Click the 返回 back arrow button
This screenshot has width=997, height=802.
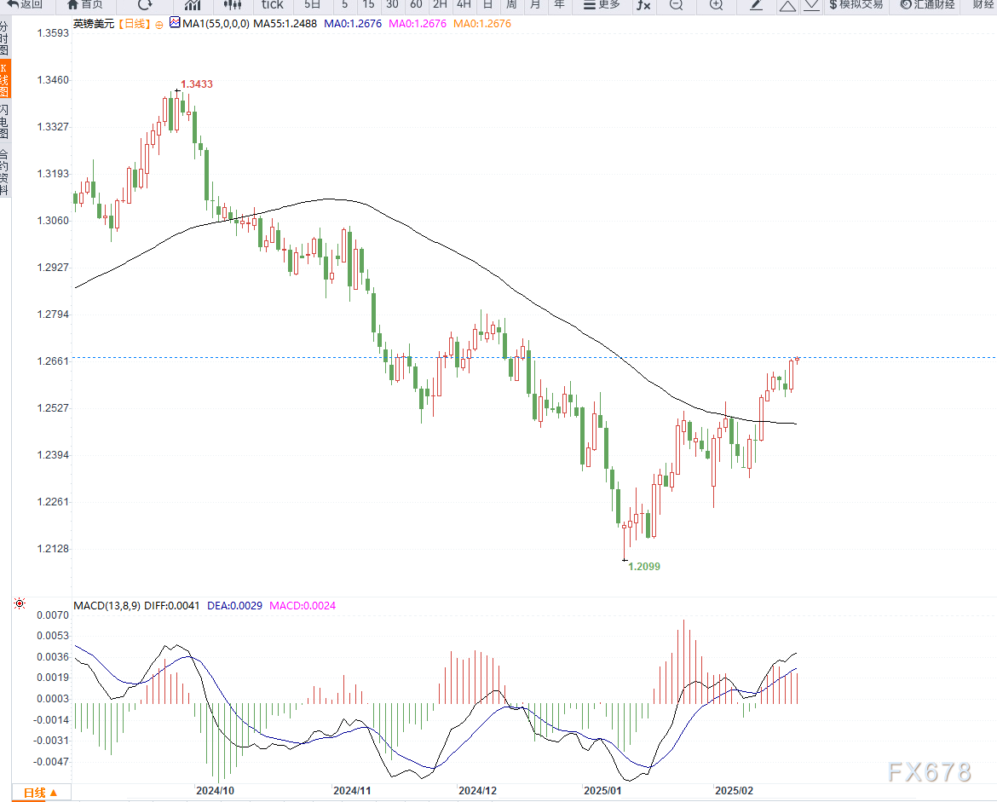(25, 4)
